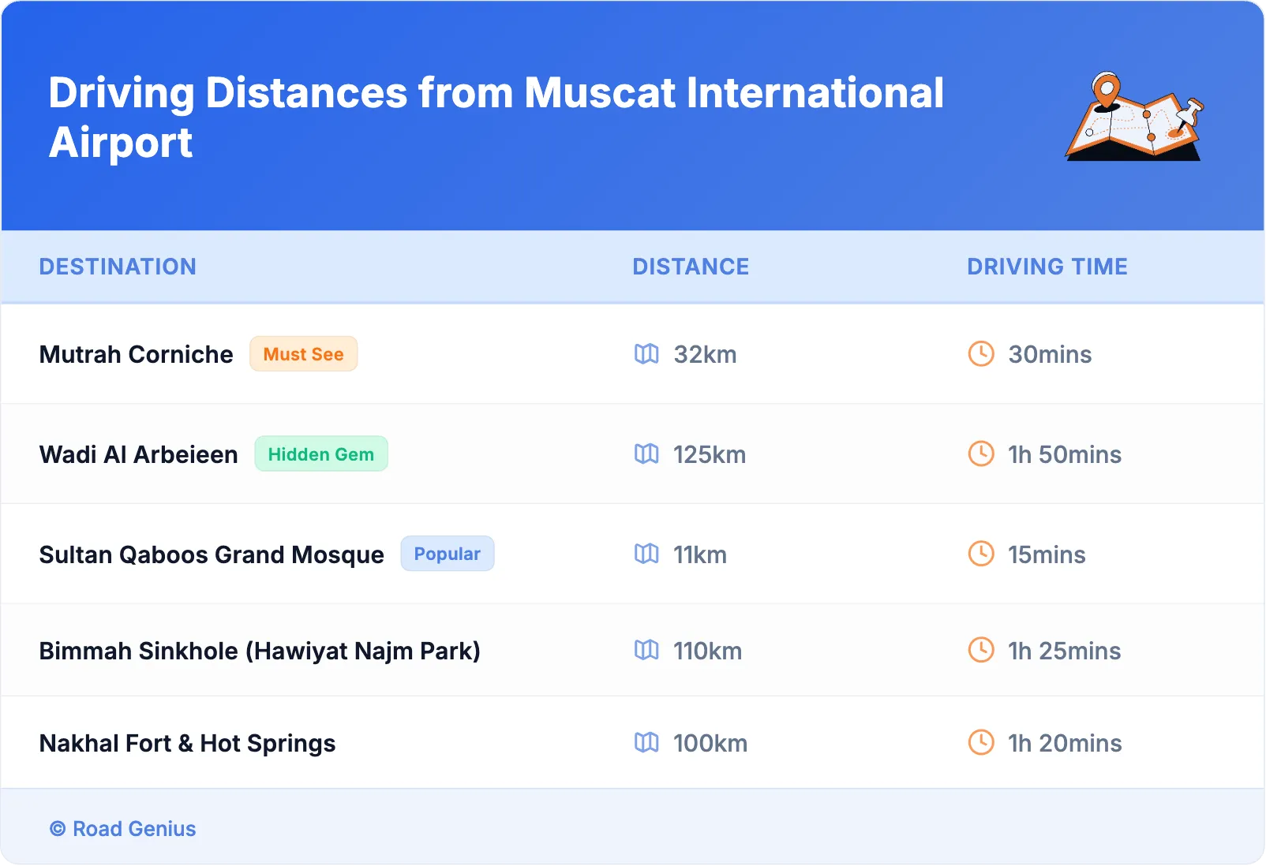Viewport: 1266px width, 866px height.
Task: Click the Driving Distances from Muscat title
Action: click(x=496, y=118)
